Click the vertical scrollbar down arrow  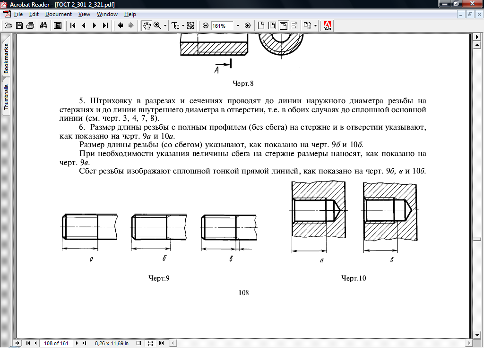477,335
